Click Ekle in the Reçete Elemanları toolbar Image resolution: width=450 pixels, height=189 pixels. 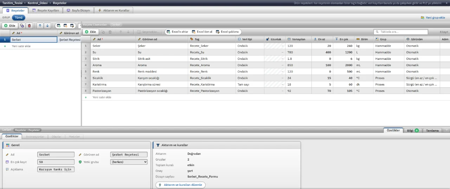coord(90,32)
